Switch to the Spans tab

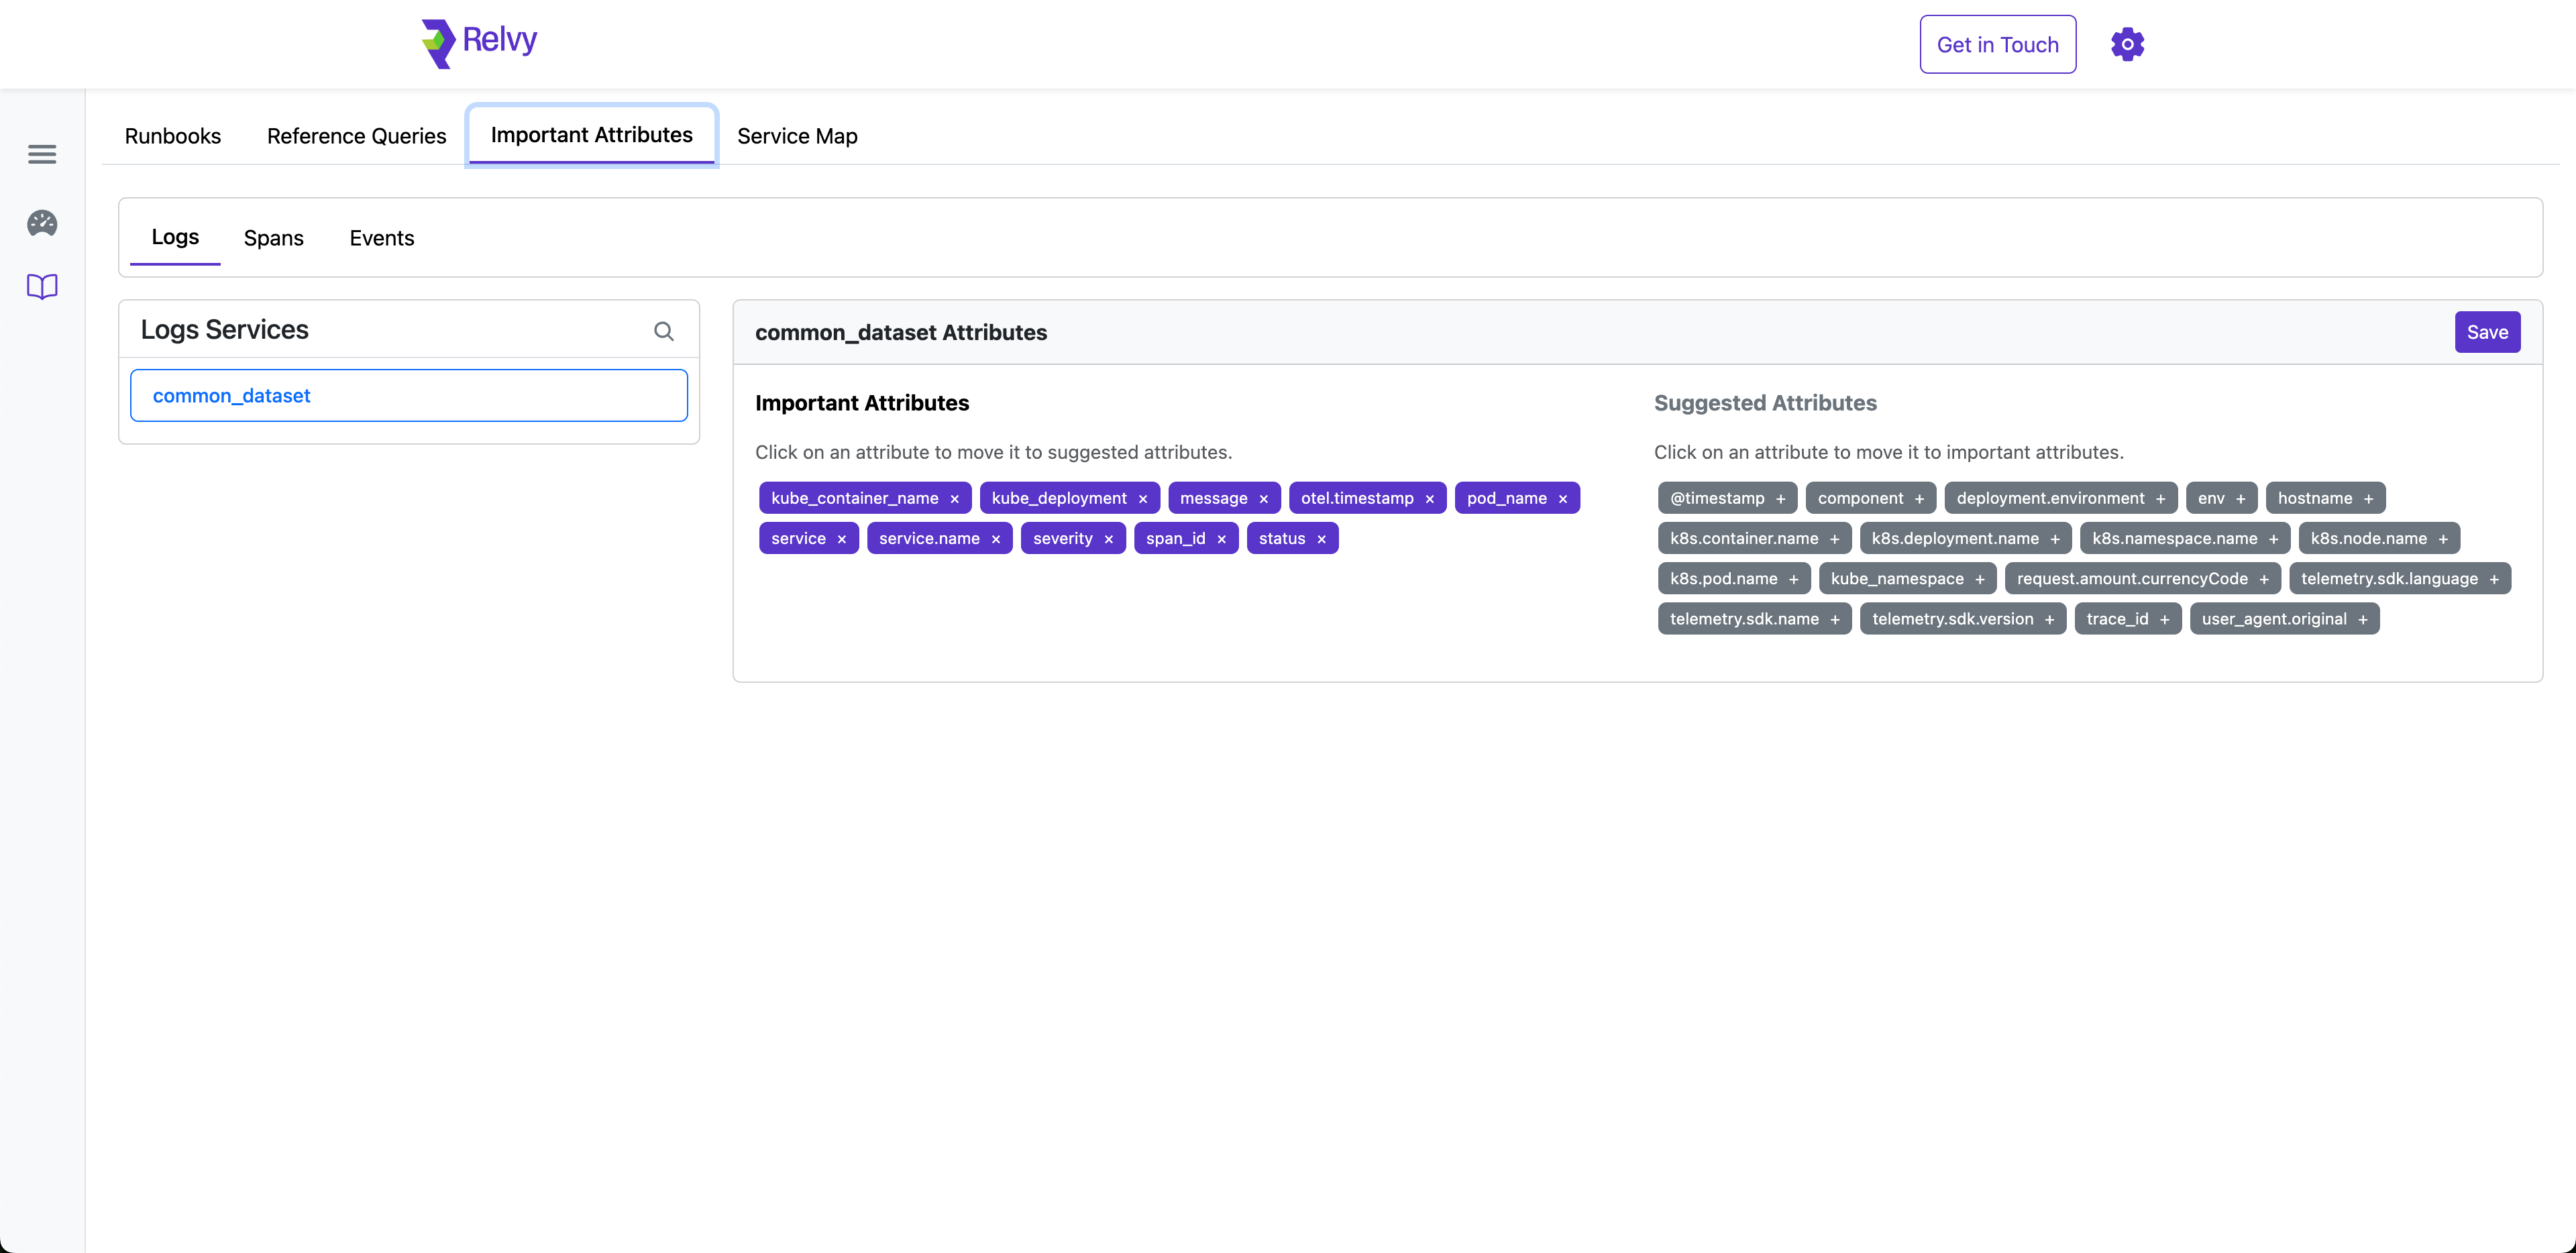click(x=273, y=237)
